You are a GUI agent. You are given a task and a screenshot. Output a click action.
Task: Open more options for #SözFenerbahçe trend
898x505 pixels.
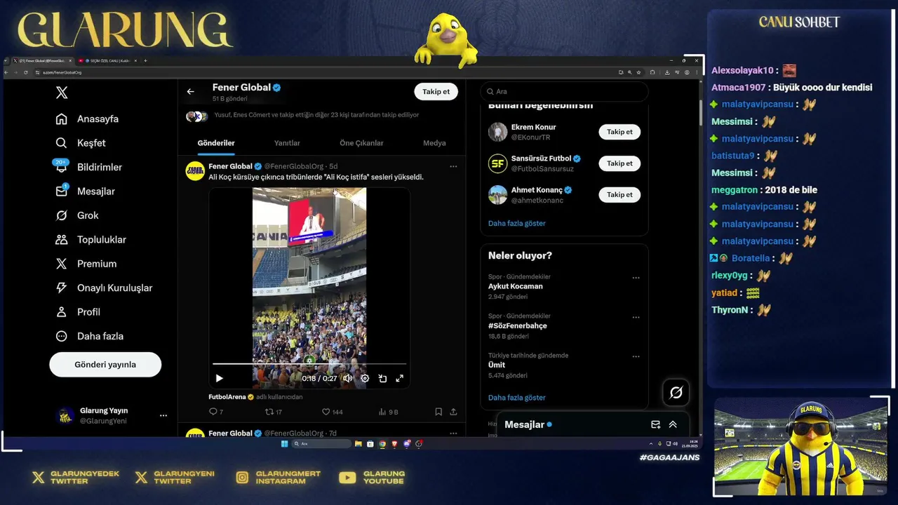pyautogui.click(x=636, y=317)
